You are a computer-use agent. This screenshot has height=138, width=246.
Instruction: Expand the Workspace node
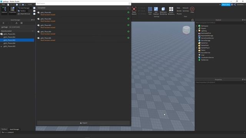tap(196, 26)
